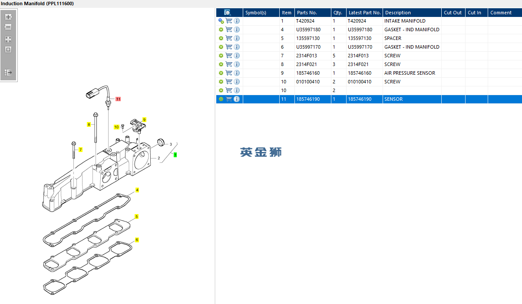The image size is (522, 304).
Task: Add INTAKE MANIFOLD T420924 to cart
Action: 229,21
